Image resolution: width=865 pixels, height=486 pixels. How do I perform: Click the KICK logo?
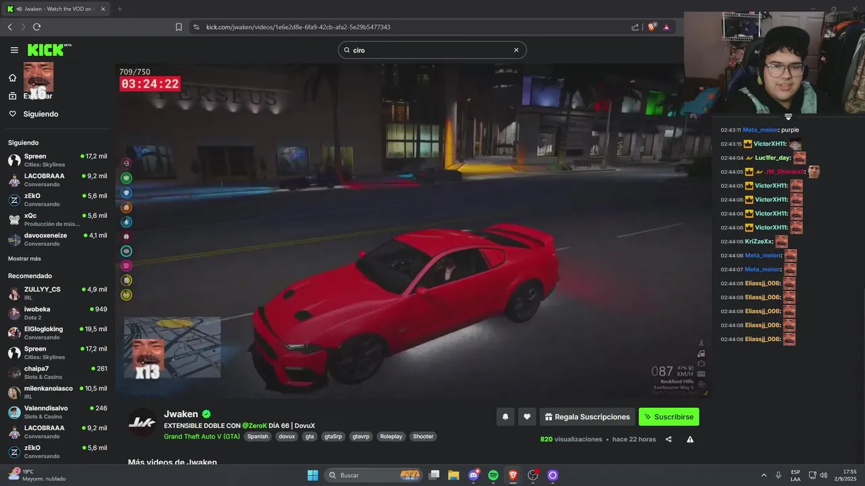(x=49, y=50)
